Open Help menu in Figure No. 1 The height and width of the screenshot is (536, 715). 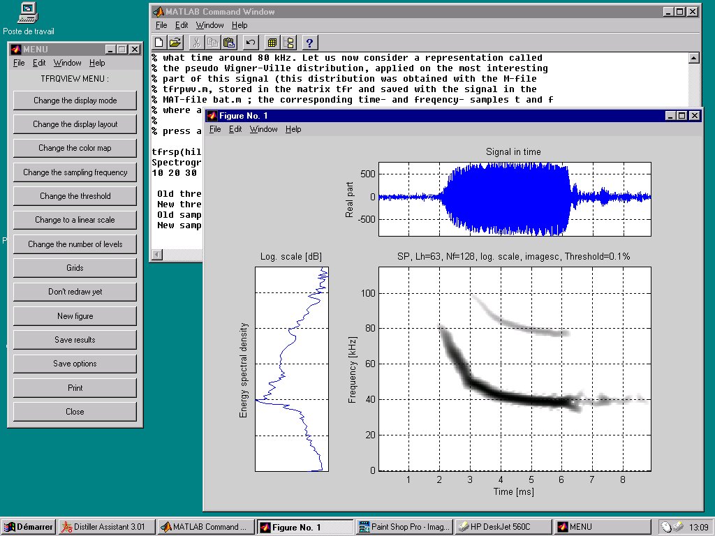pos(293,129)
